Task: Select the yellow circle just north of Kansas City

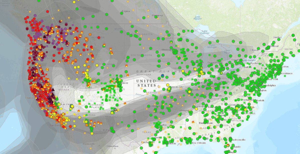Action: click(x=167, y=85)
